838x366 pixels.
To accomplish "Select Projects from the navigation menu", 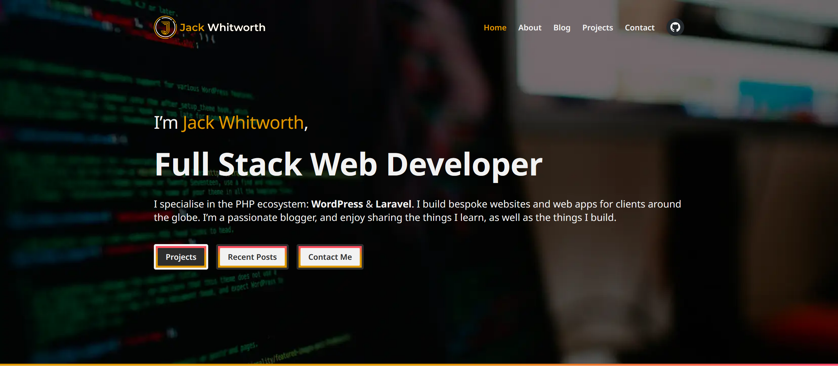I will [597, 27].
